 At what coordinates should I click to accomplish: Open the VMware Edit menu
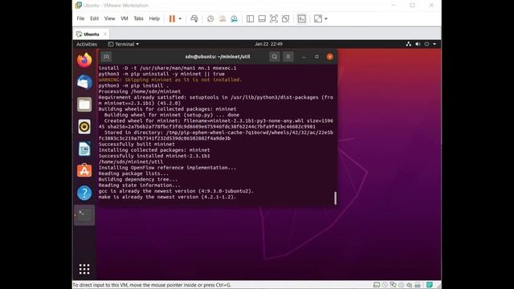[95, 18]
